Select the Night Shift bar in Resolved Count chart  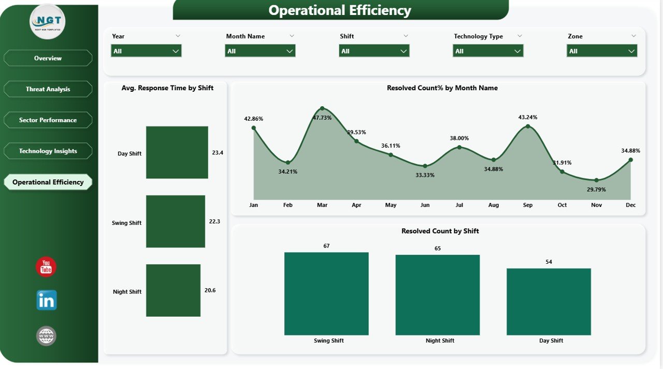point(438,294)
